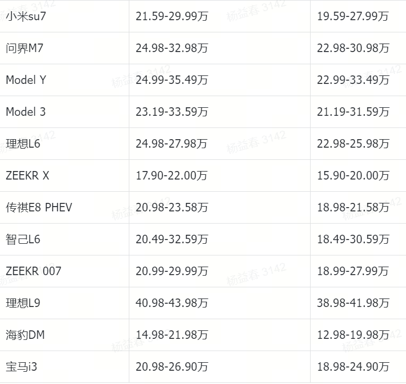Click price 21.59-29.99万 for 小米su7

point(172,16)
